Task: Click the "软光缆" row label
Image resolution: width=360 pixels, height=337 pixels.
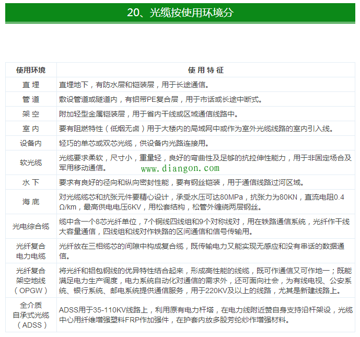Action: [30, 162]
